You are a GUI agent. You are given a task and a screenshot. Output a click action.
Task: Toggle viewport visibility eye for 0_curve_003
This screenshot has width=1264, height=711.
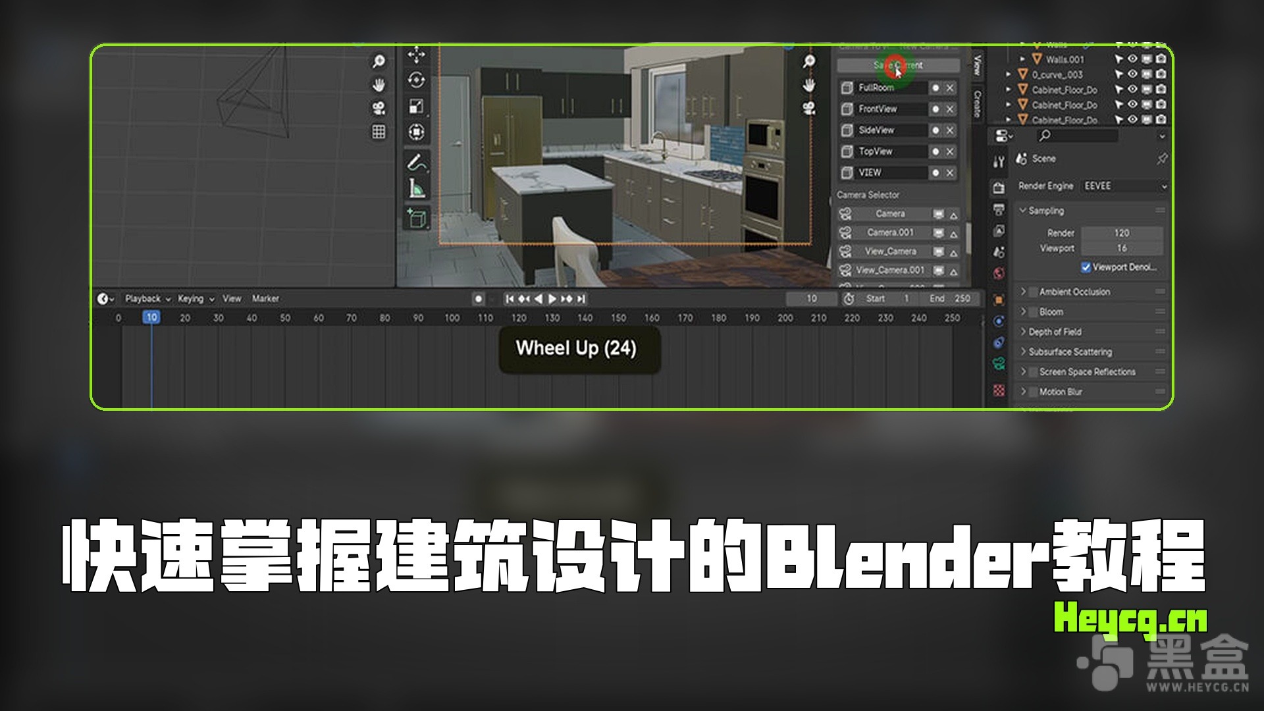click(x=1132, y=74)
